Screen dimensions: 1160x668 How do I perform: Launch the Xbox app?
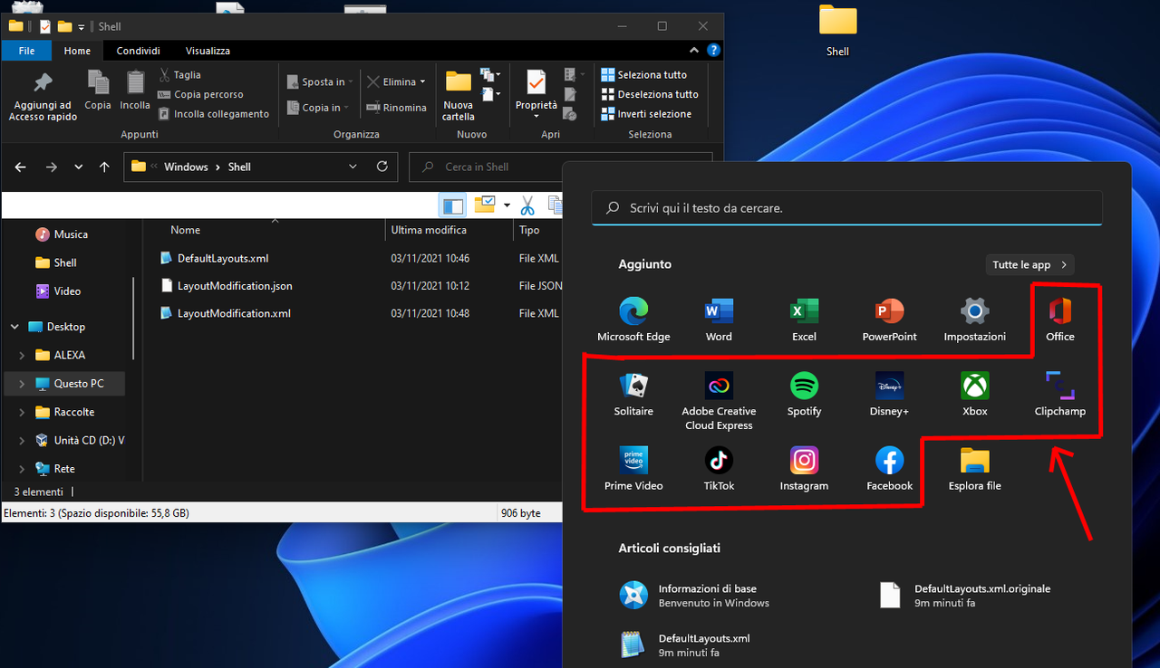[x=974, y=395]
